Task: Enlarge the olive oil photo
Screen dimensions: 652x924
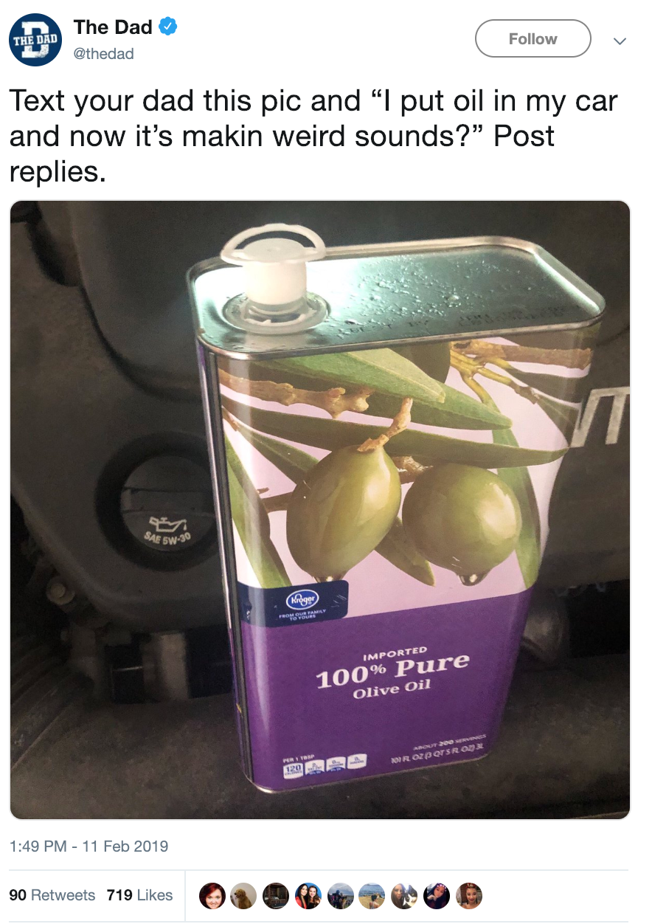Action: (x=320, y=509)
